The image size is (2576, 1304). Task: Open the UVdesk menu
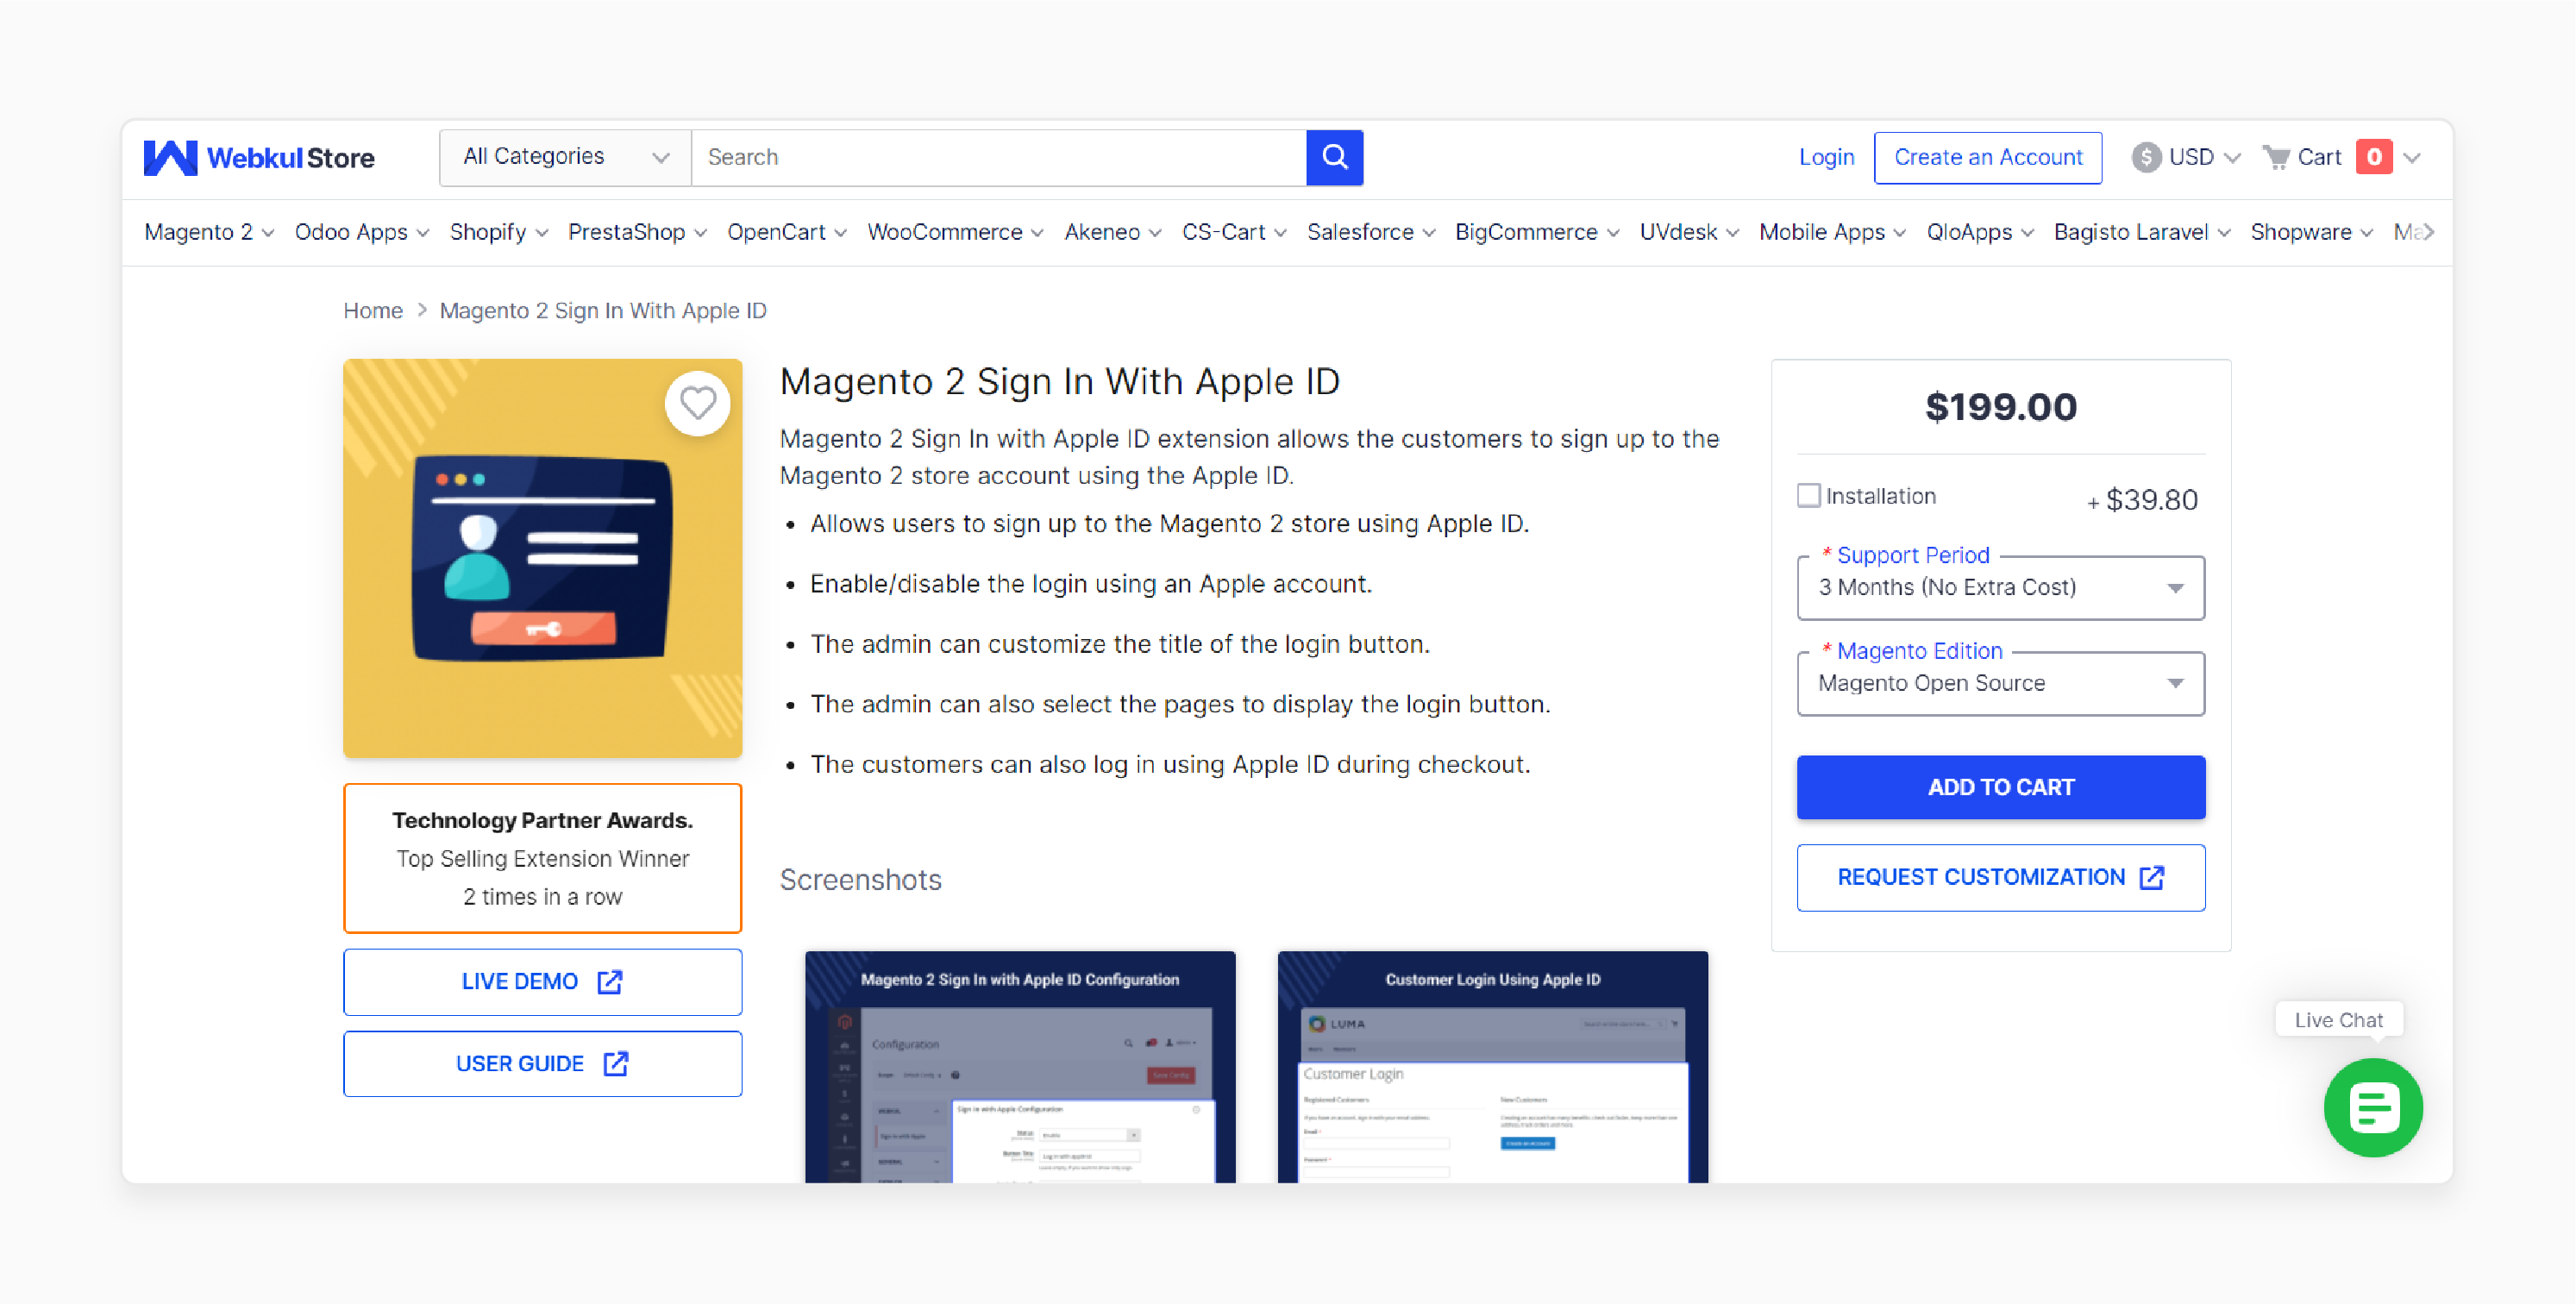click(1689, 232)
